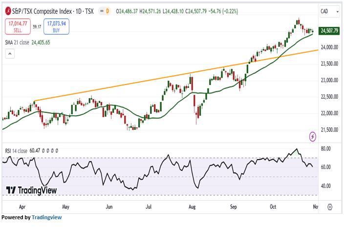Click the current price label 24,507.79
This screenshot has width=344, height=228.
pos(329,31)
